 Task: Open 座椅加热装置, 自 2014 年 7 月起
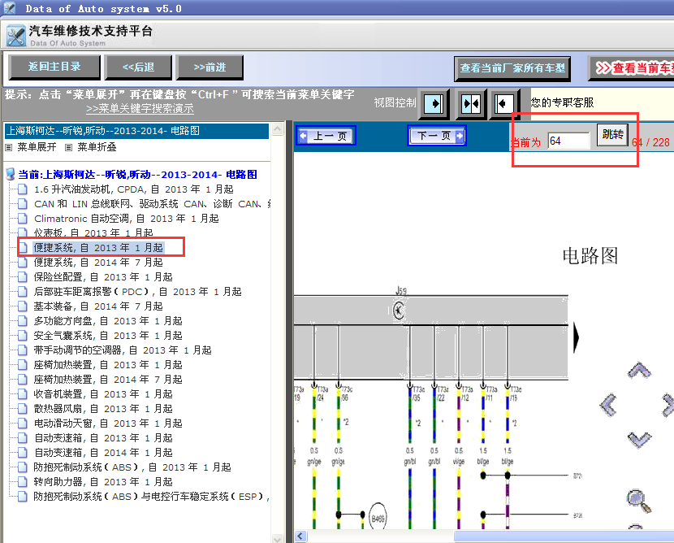coord(108,380)
